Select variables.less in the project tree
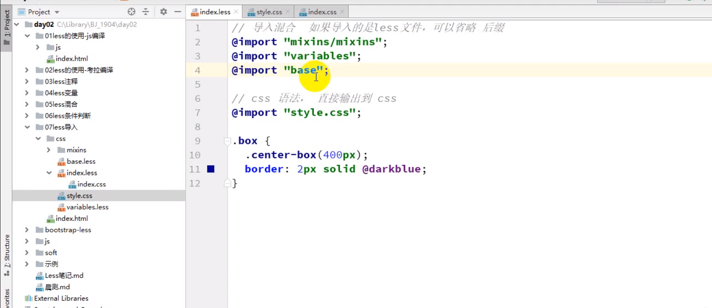712x308 pixels. click(x=87, y=207)
